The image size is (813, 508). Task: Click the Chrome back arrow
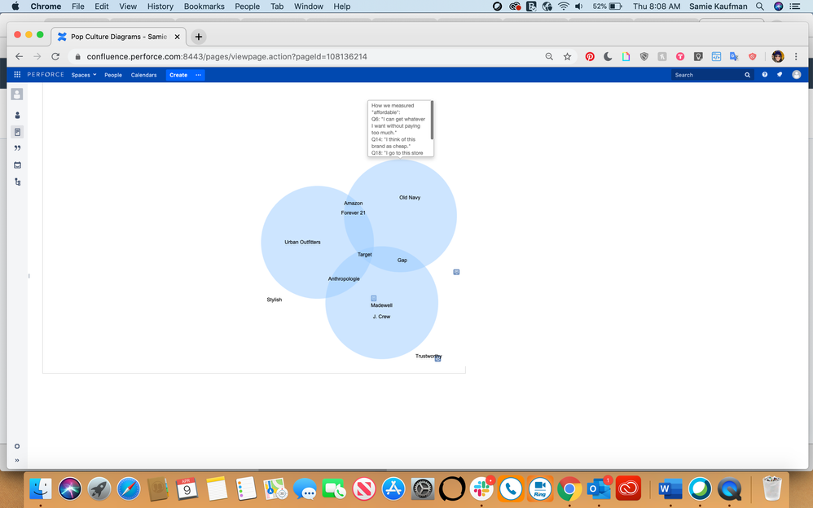pyautogui.click(x=20, y=56)
